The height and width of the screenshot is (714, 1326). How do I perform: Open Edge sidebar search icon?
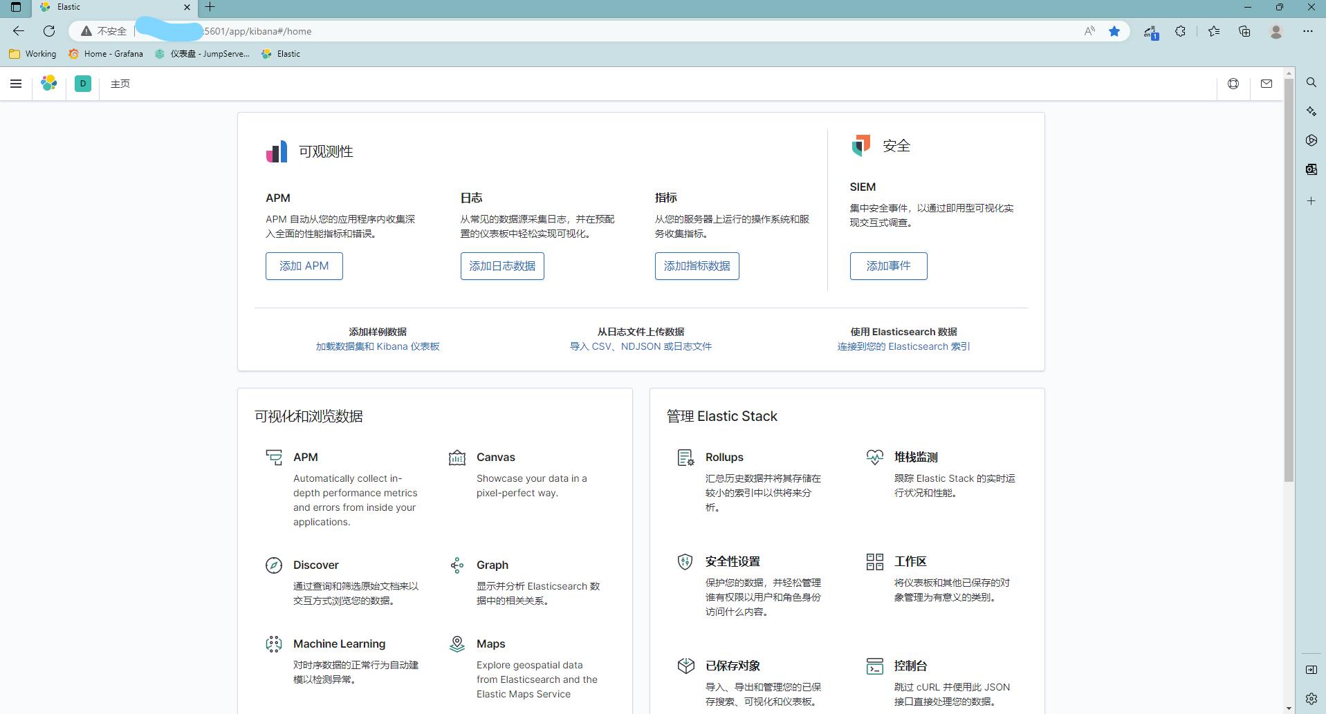click(1311, 82)
